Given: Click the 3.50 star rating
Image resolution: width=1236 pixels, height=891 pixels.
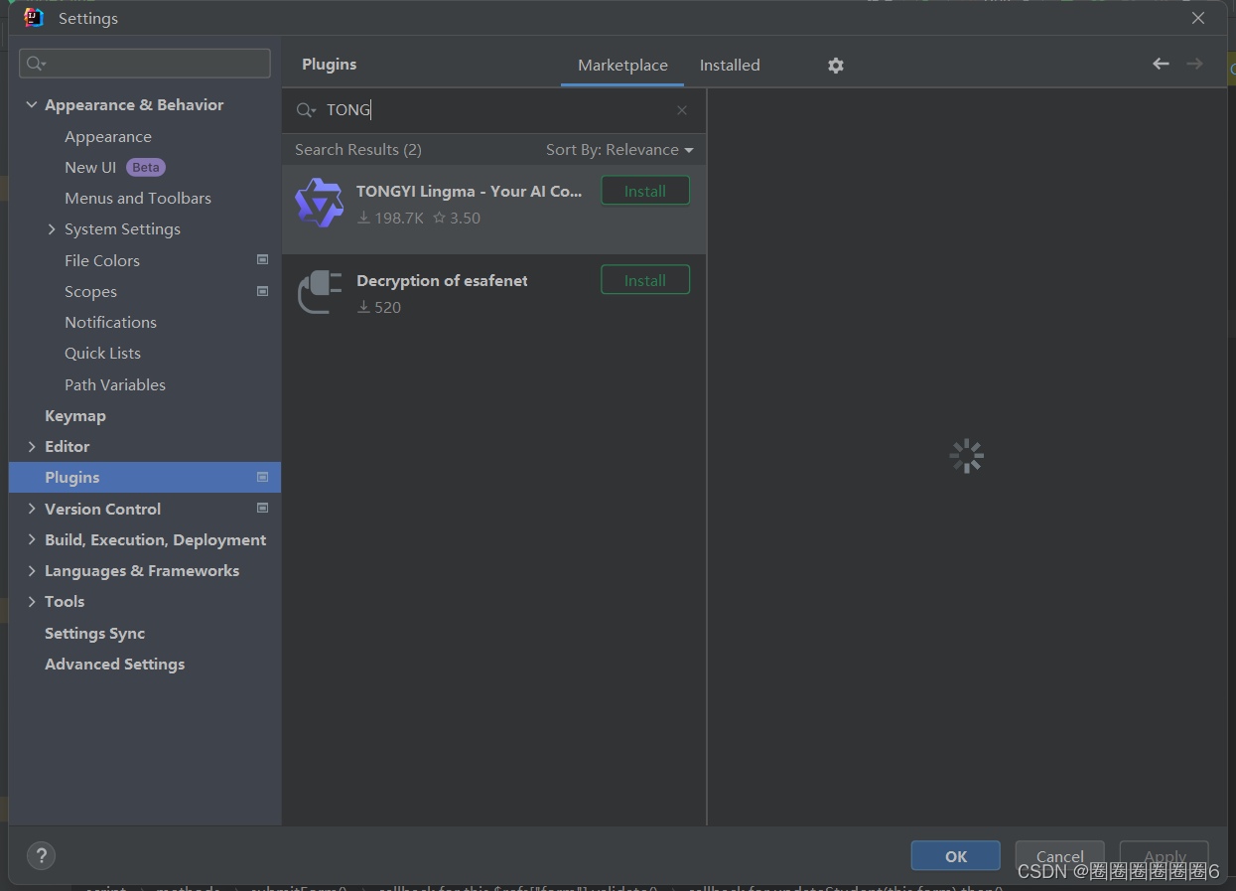Looking at the screenshot, I should click(x=457, y=219).
